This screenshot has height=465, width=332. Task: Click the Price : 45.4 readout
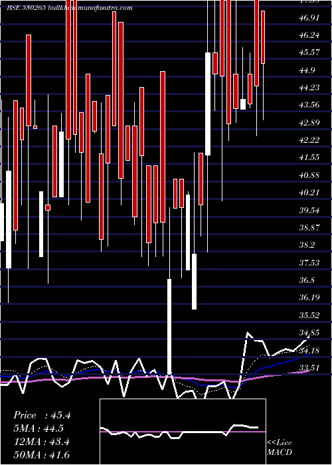point(42,415)
